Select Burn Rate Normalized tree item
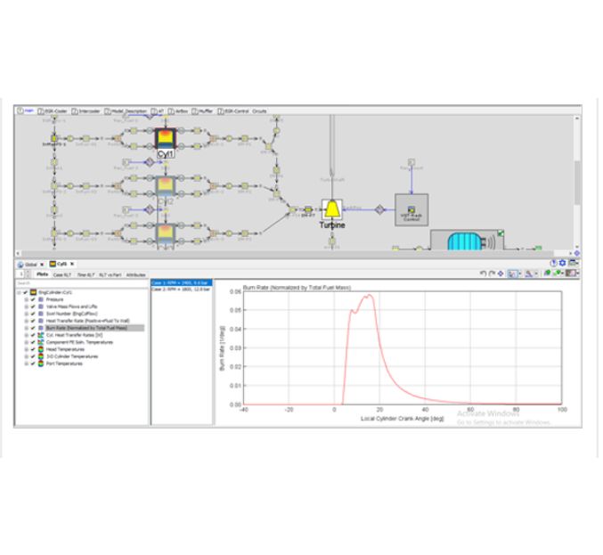 pyautogui.click(x=86, y=328)
